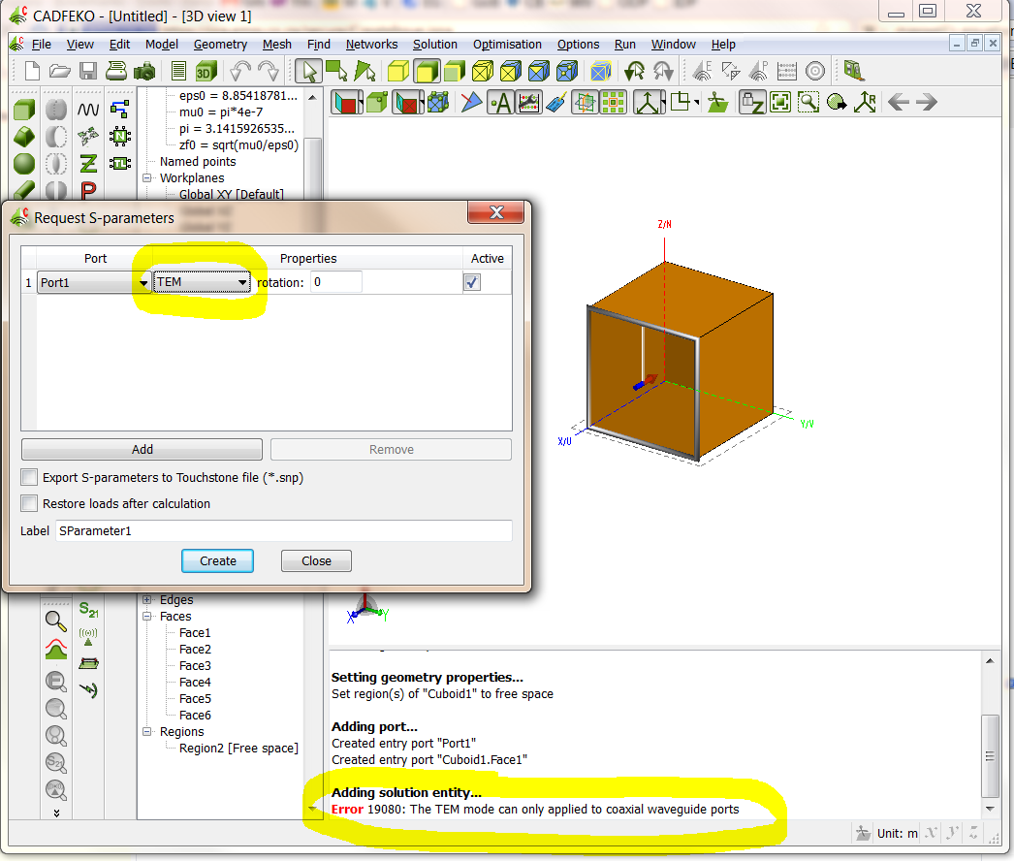The width and height of the screenshot is (1014, 861).
Task: Click the save (floppy disk) toolbar icon
Action: point(88,71)
